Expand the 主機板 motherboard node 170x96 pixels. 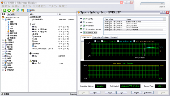[3, 40]
